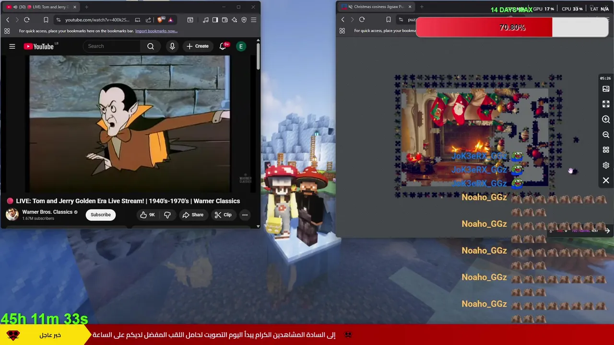Click Import bookmarks now link

point(156,31)
